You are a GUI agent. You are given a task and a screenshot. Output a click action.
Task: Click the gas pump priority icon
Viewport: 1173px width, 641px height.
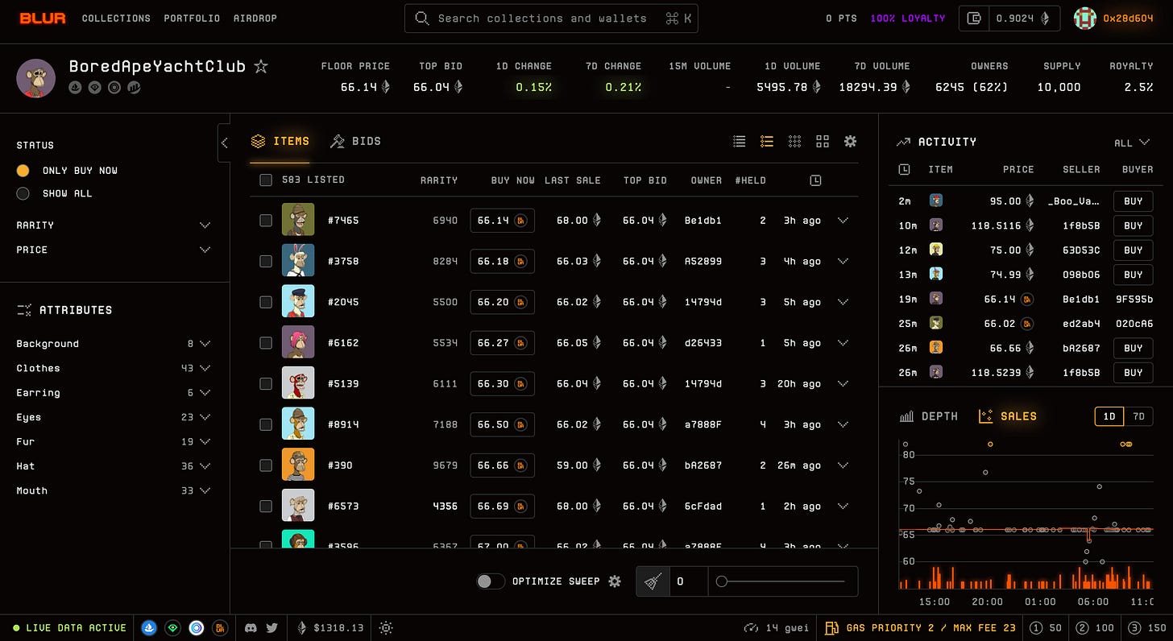point(831,628)
